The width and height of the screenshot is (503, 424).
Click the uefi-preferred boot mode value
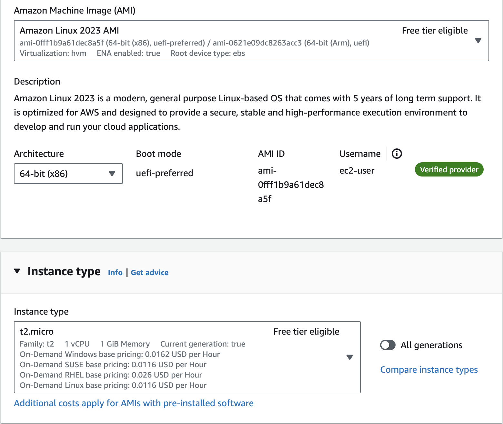165,173
